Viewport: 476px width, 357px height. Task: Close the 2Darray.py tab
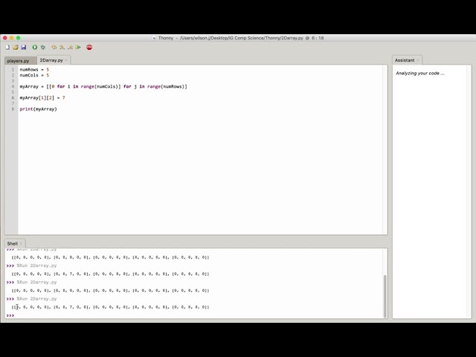click(x=66, y=60)
